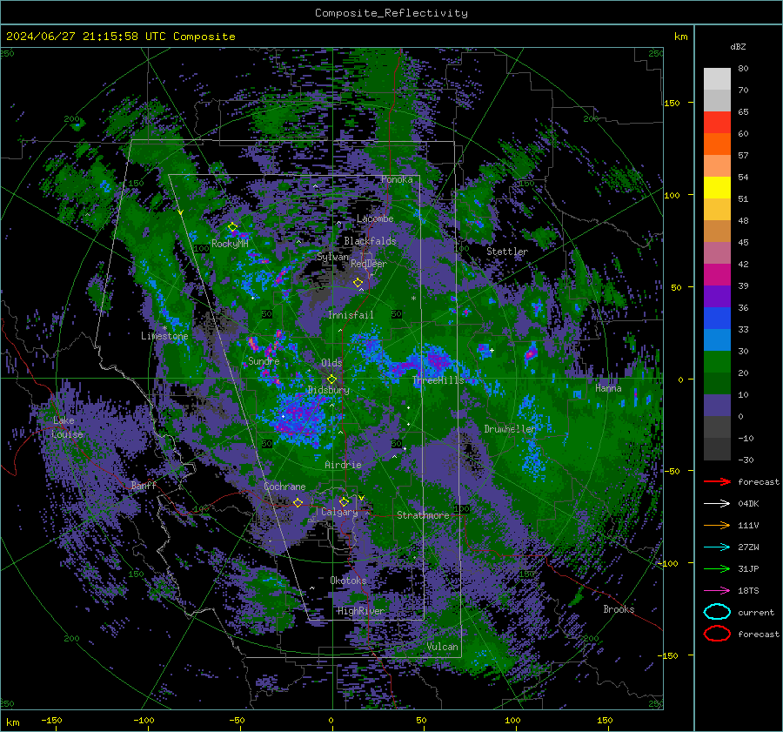Click the '-150' tick on the bottom axis

coord(51,720)
